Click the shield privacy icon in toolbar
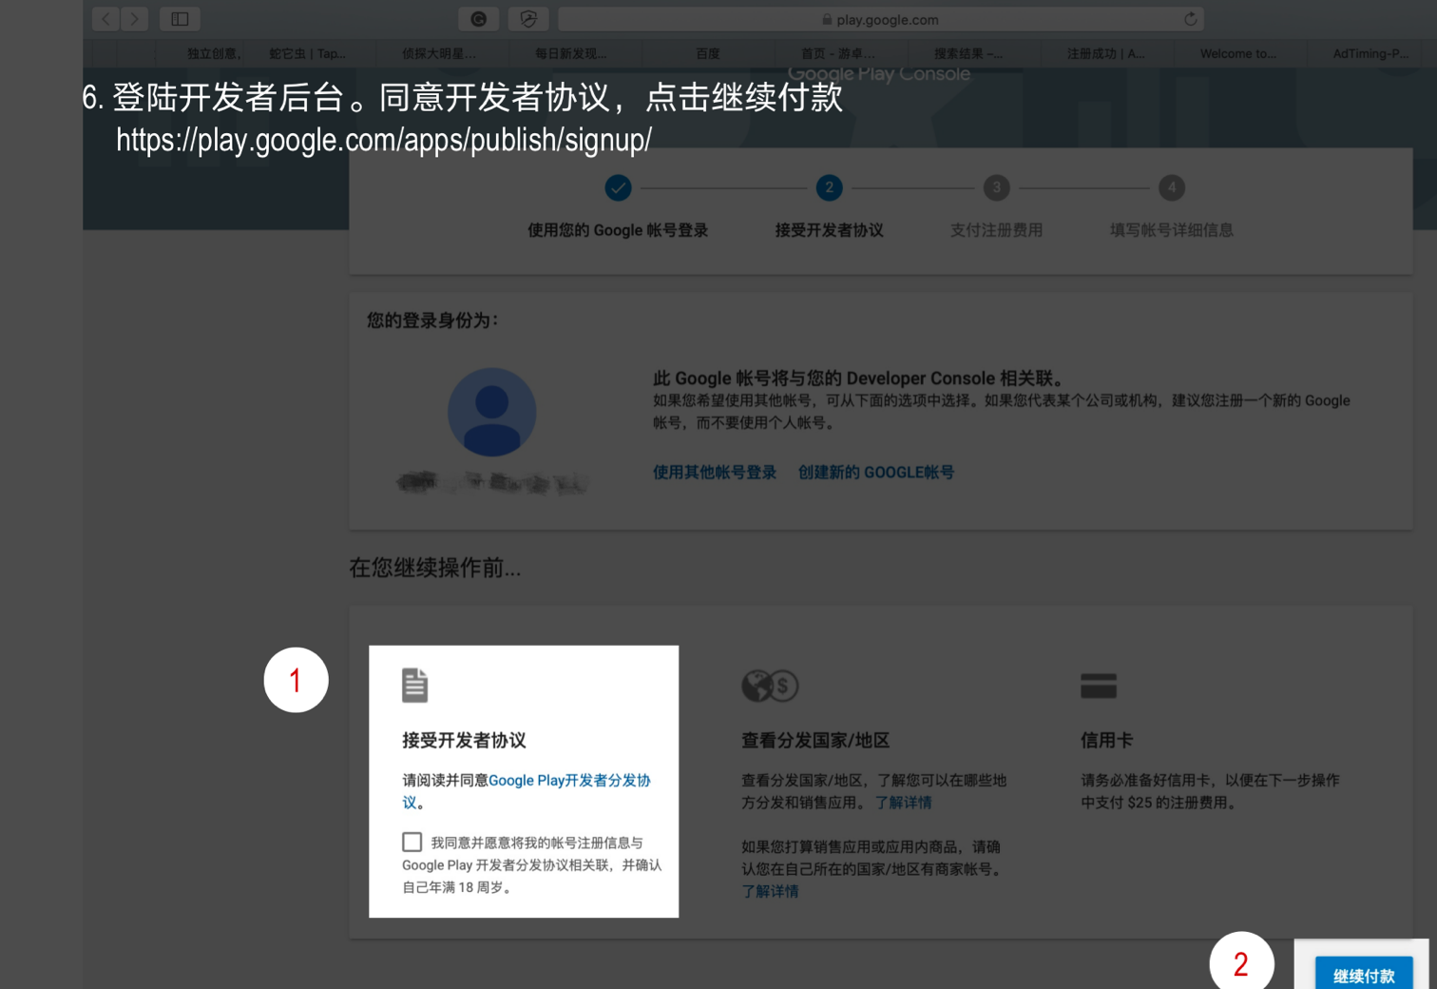 coord(528,19)
